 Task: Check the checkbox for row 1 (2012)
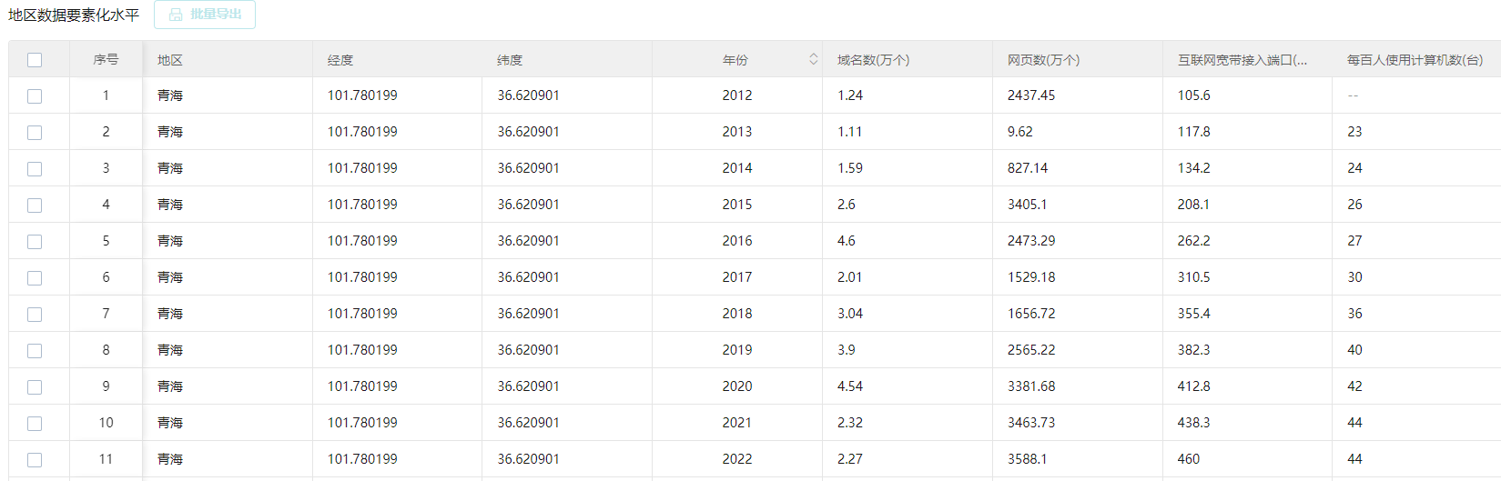(35, 96)
